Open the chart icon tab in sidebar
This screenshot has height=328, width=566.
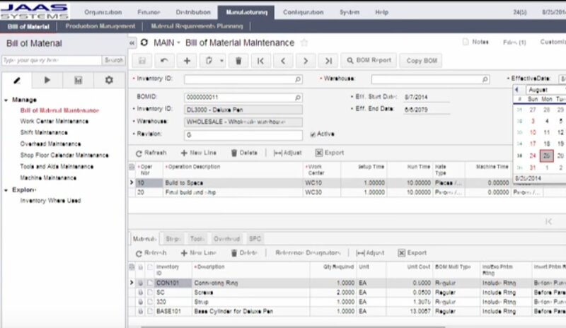click(78, 80)
